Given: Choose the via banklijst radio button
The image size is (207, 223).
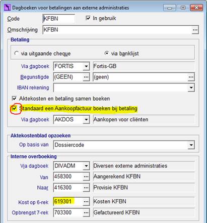Looking at the screenshot, I should tap(107, 53).
